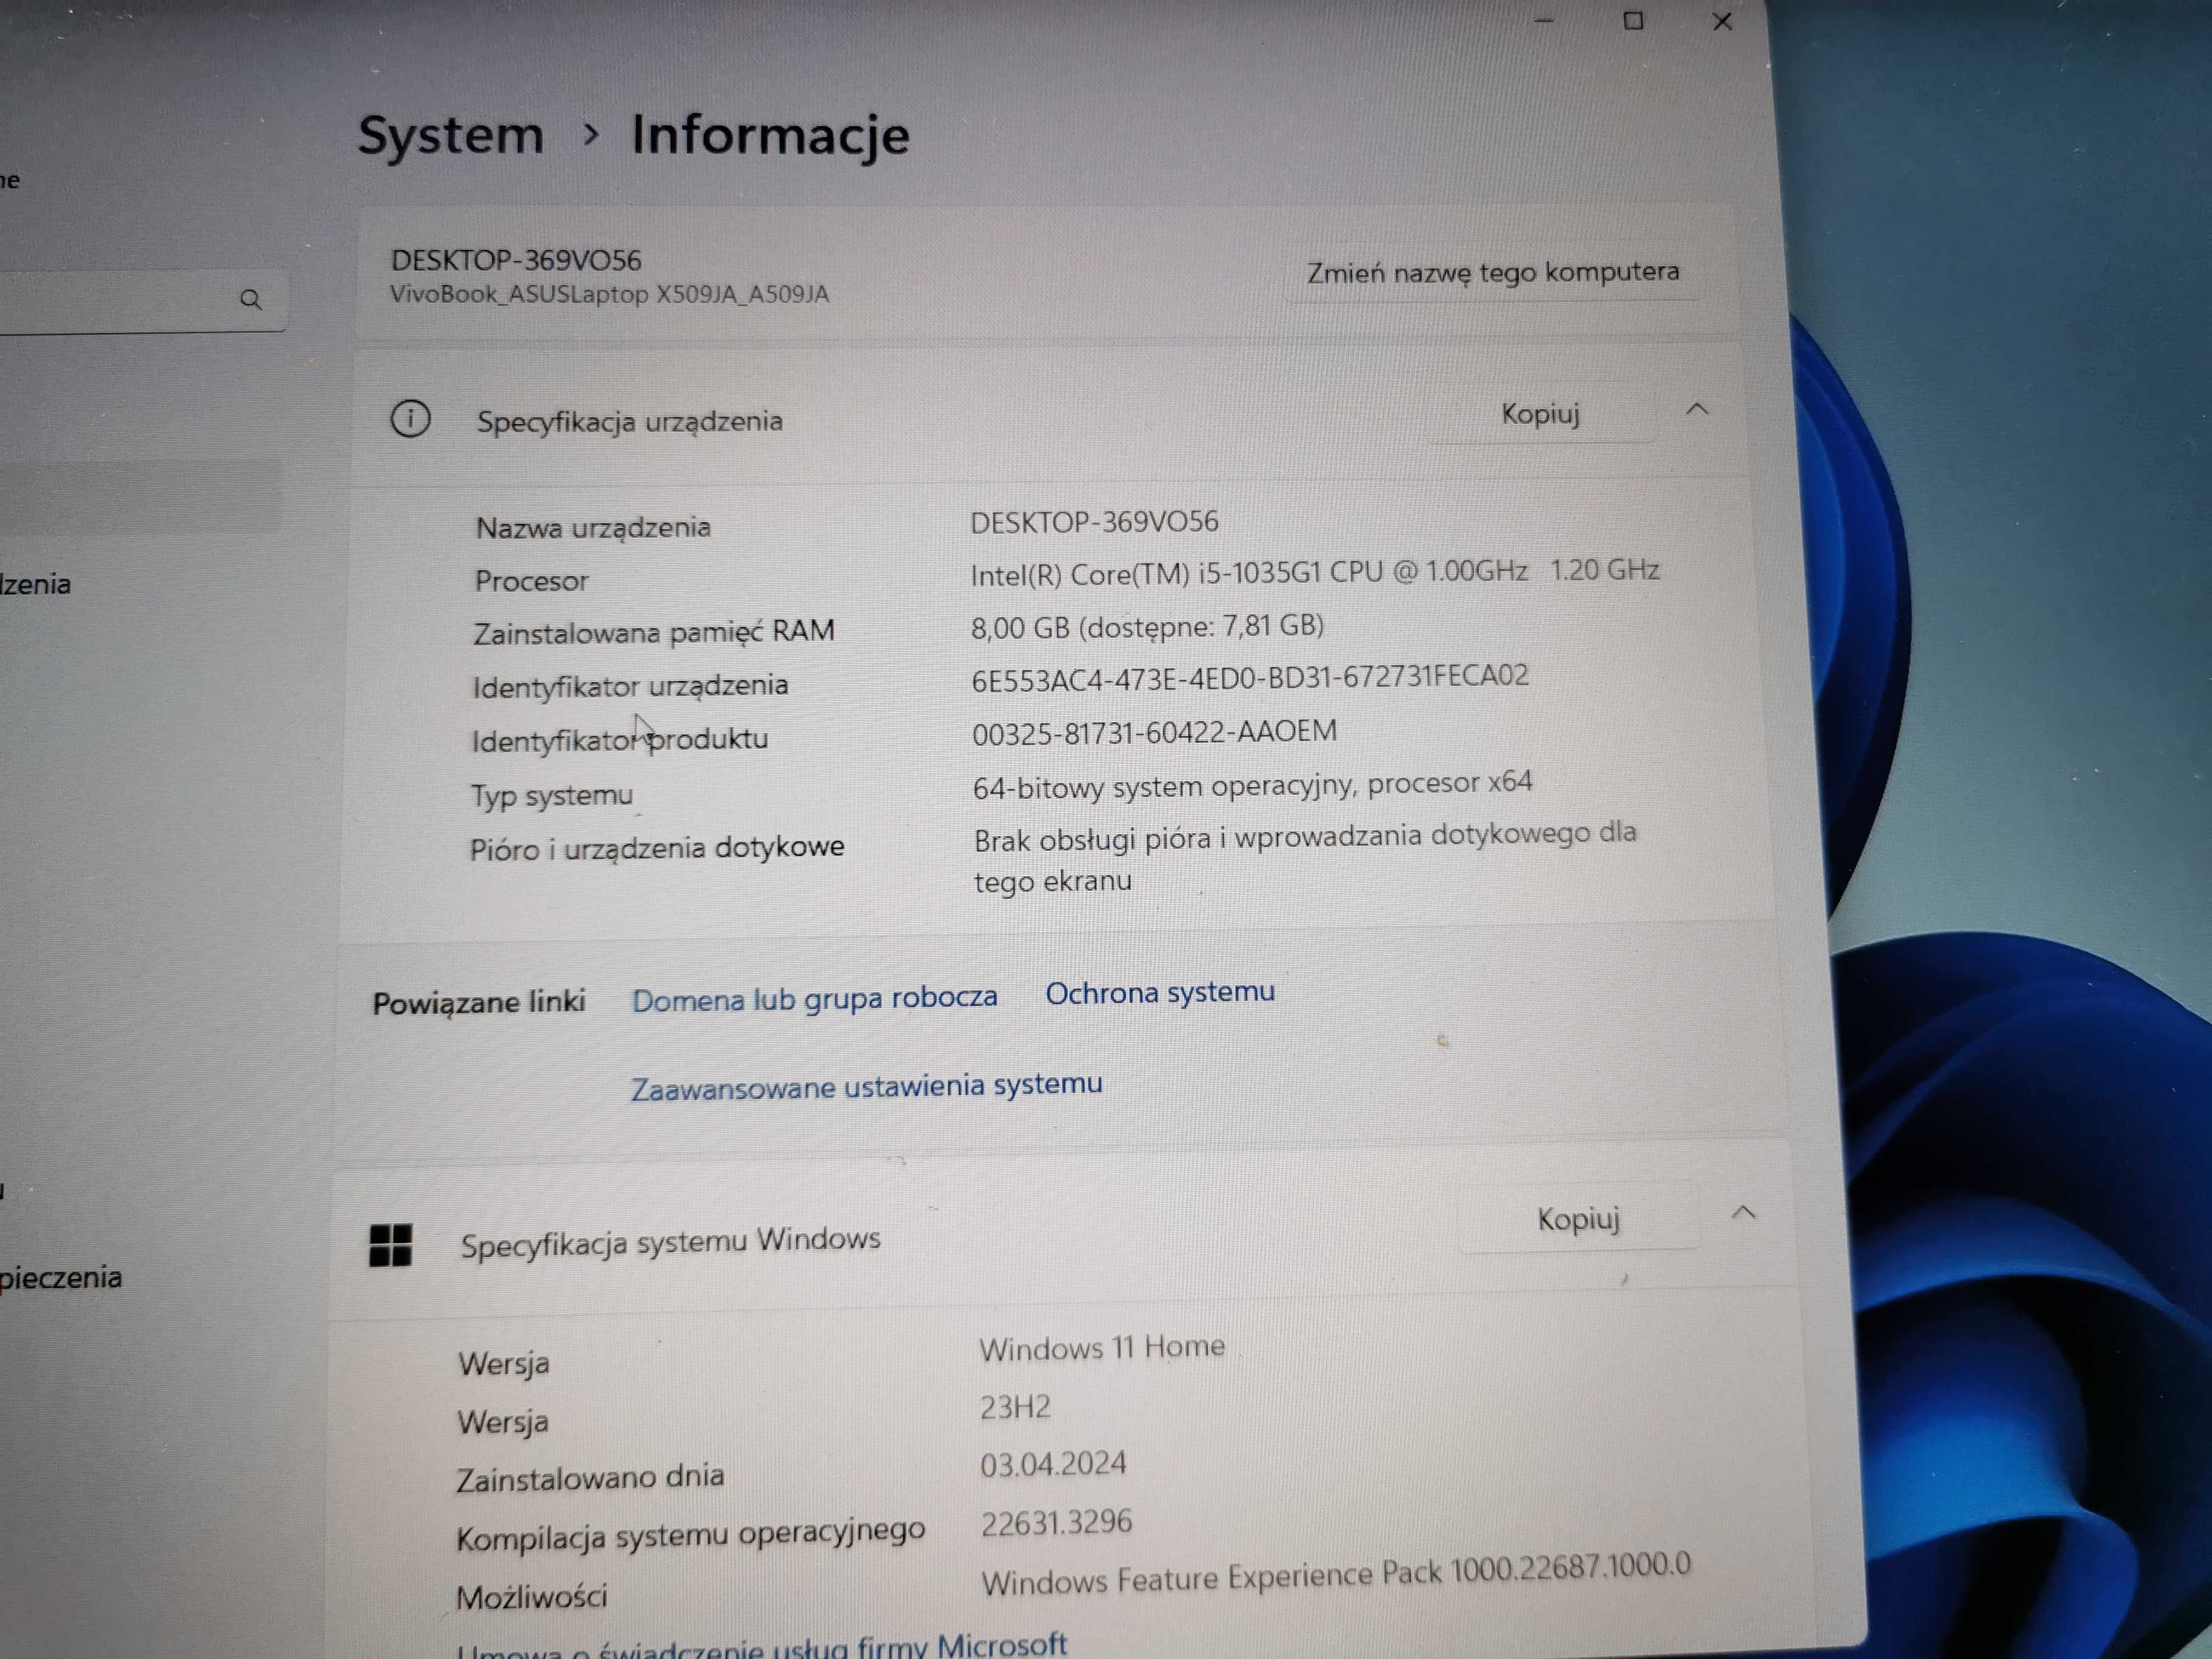The height and width of the screenshot is (1659, 2212).
Task: Click device ID 6E553AC4-473E-4ED0-BD31-672731FECA02
Action: tap(1250, 678)
